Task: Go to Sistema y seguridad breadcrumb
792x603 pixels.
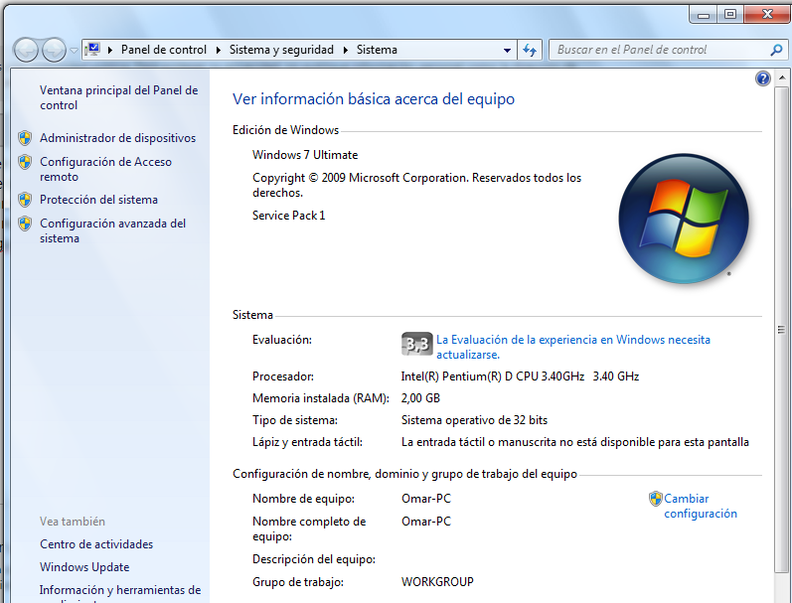Action: click(281, 50)
